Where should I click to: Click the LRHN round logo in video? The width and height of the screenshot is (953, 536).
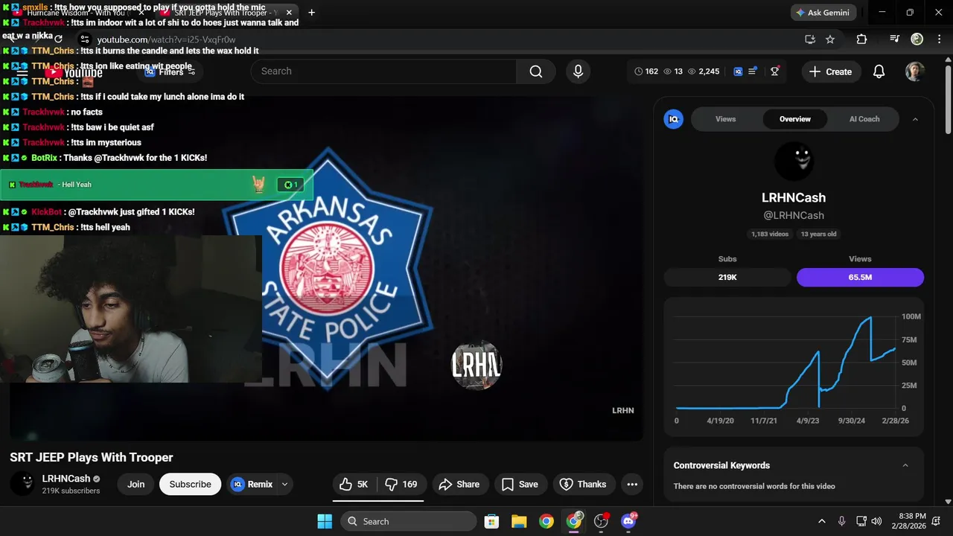pos(476,365)
